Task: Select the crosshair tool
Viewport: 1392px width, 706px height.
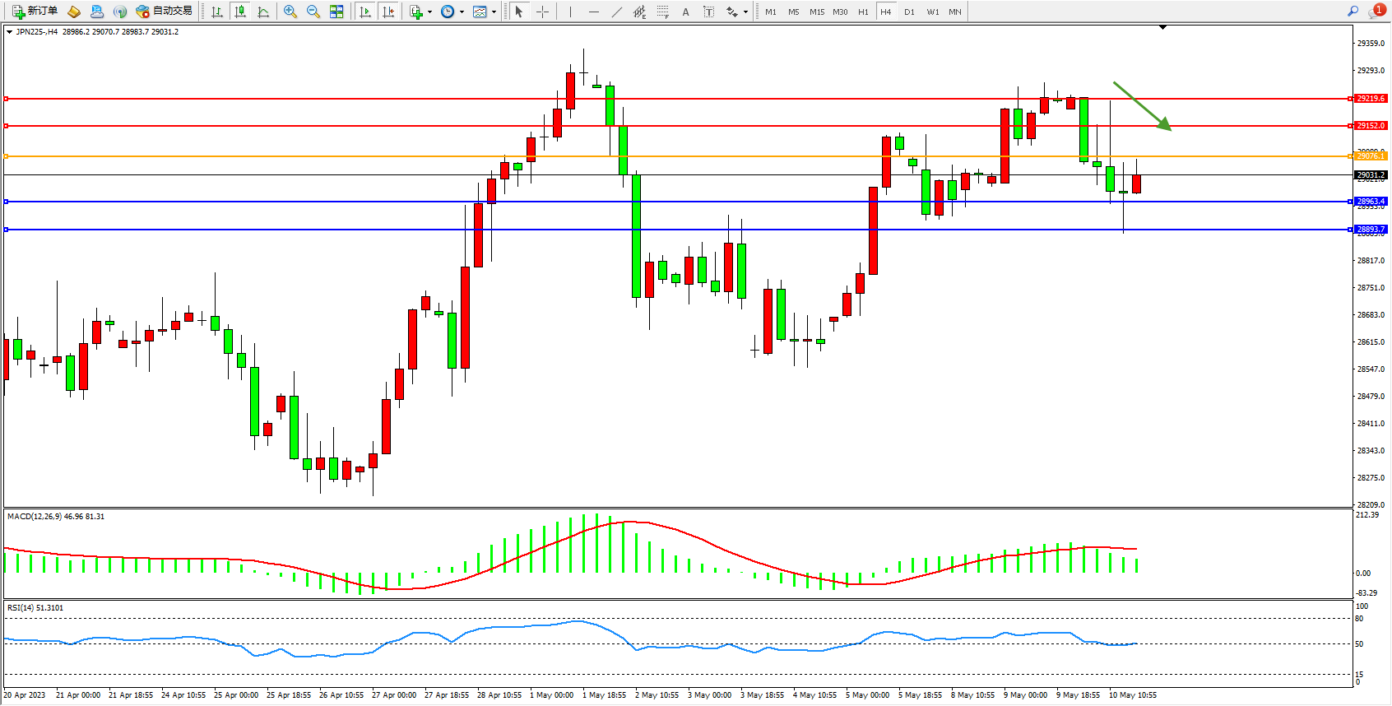Action: tap(542, 12)
